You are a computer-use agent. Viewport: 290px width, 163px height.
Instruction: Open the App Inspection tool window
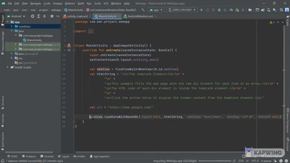coord(100,156)
